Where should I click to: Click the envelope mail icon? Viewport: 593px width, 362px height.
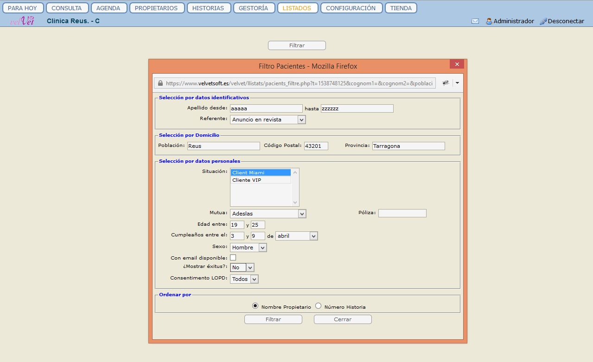(x=475, y=21)
